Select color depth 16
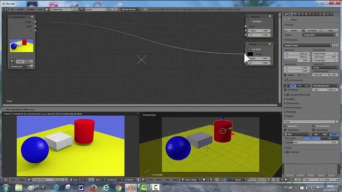This screenshot has height=192, width=342. point(330,138)
